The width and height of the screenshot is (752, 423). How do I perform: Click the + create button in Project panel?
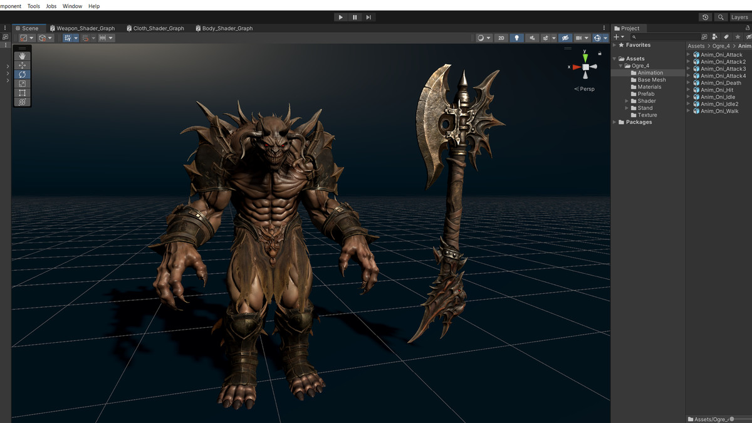(617, 37)
